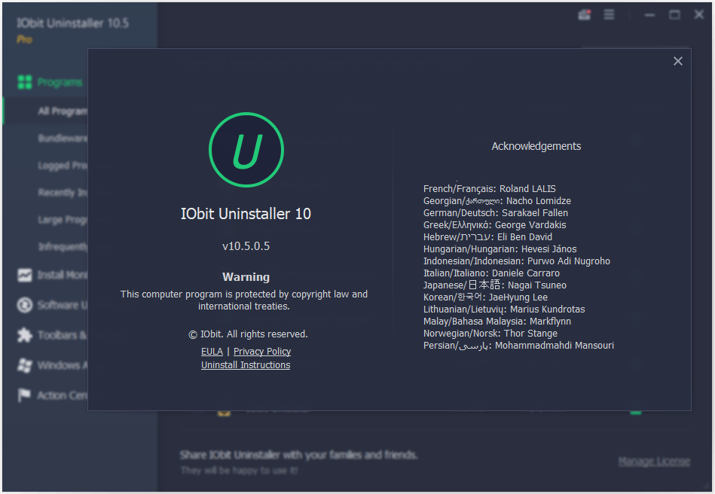Select Recently Installed in sidebar
The image size is (715, 494).
[63, 192]
